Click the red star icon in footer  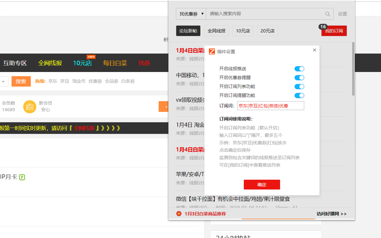pos(179,214)
